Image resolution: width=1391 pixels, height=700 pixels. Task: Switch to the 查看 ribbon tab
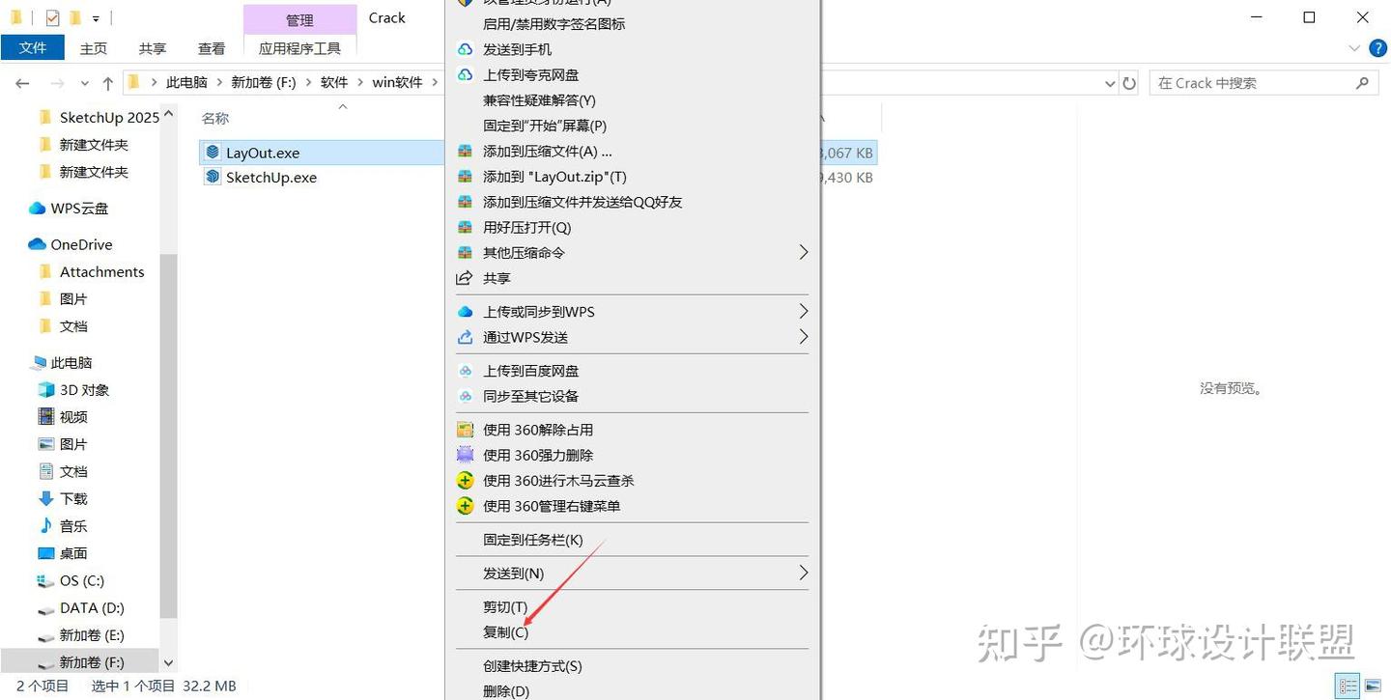coord(212,47)
